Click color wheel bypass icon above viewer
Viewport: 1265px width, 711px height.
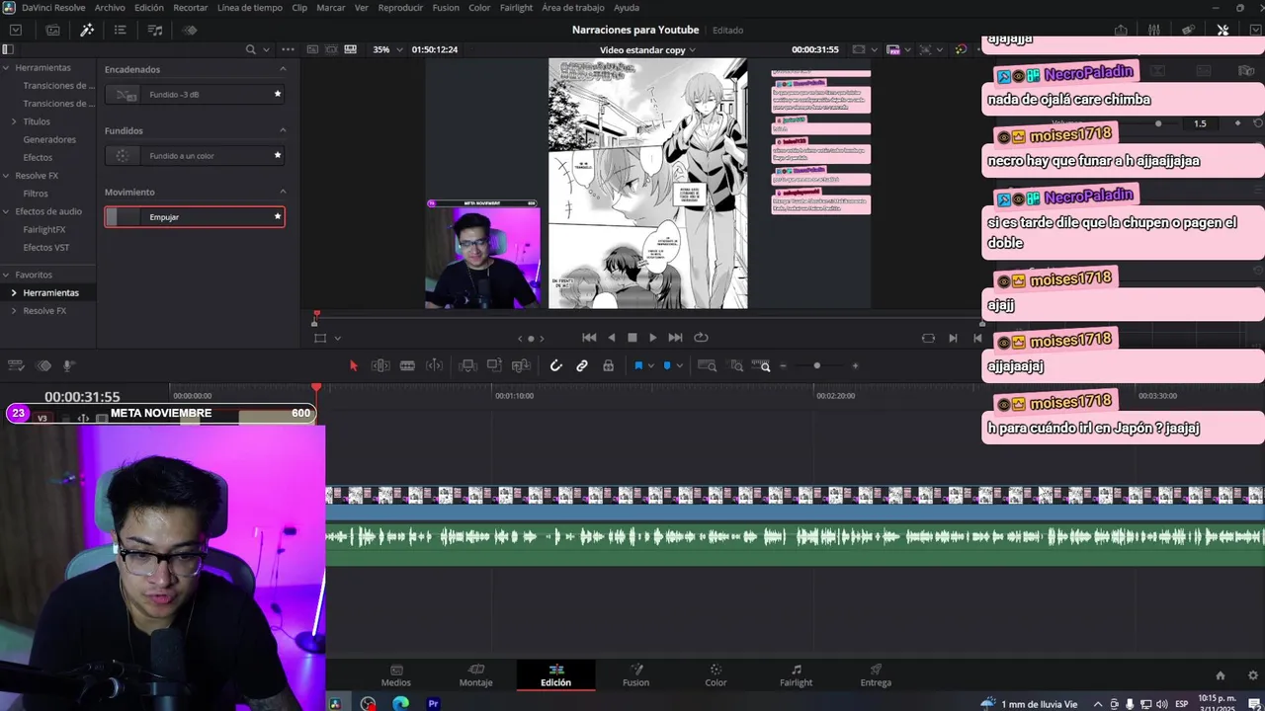point(960,49)
